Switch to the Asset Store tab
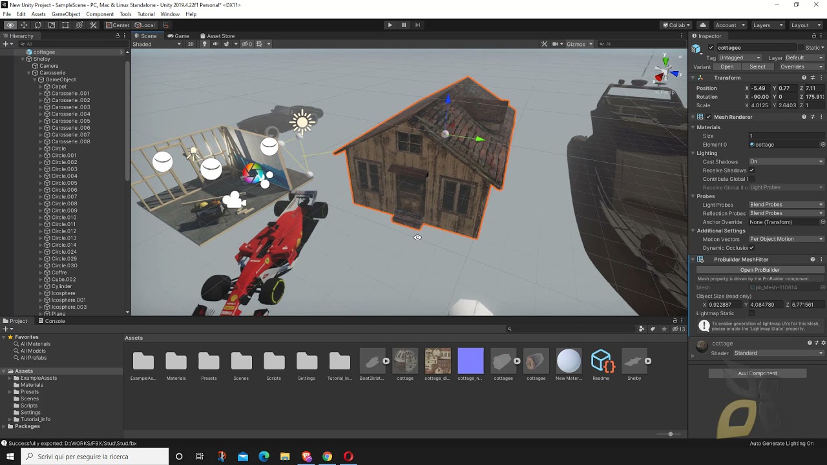 tap(217, 36)
